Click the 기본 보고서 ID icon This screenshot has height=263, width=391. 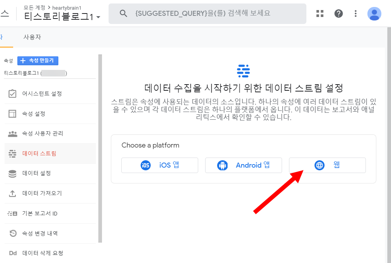(x=12, y=214)
